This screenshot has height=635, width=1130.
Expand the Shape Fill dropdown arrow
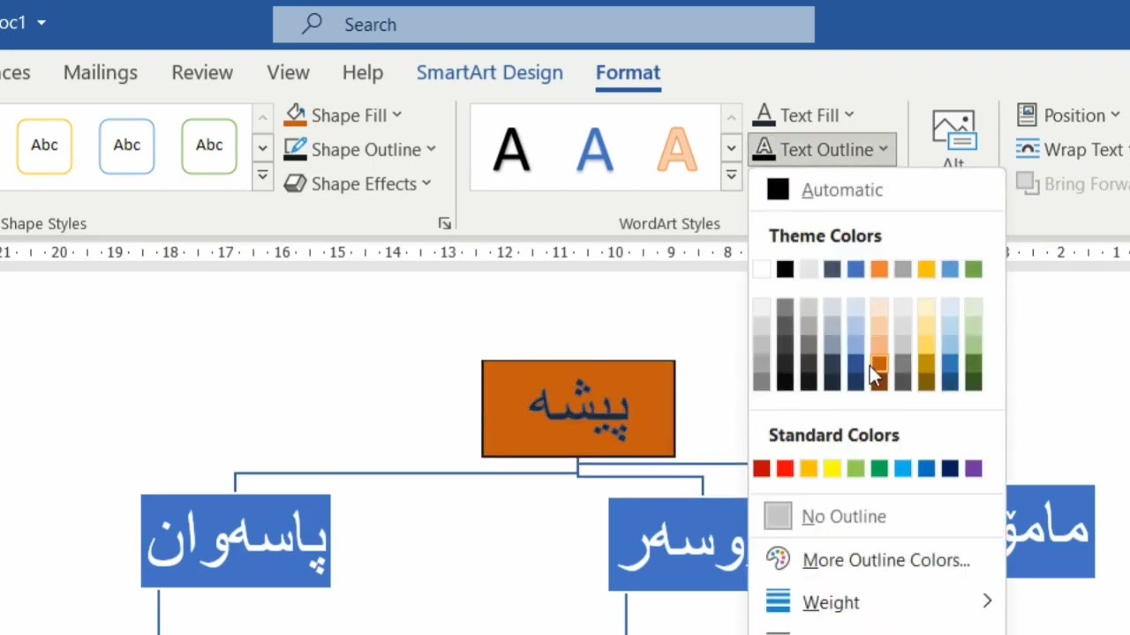[x=397, y=116]
